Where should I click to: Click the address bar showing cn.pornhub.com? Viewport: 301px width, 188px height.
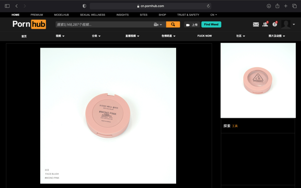151,6
